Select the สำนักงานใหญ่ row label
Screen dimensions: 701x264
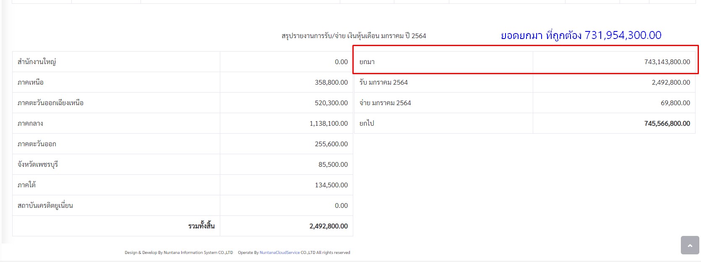coord(37,62)
